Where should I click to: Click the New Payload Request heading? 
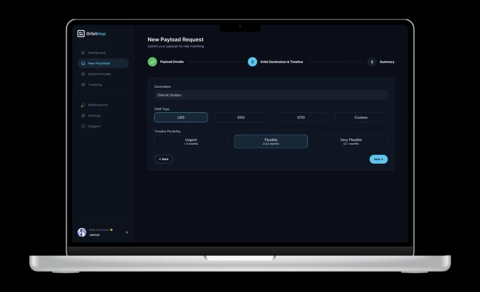click(x=175, y=39)
